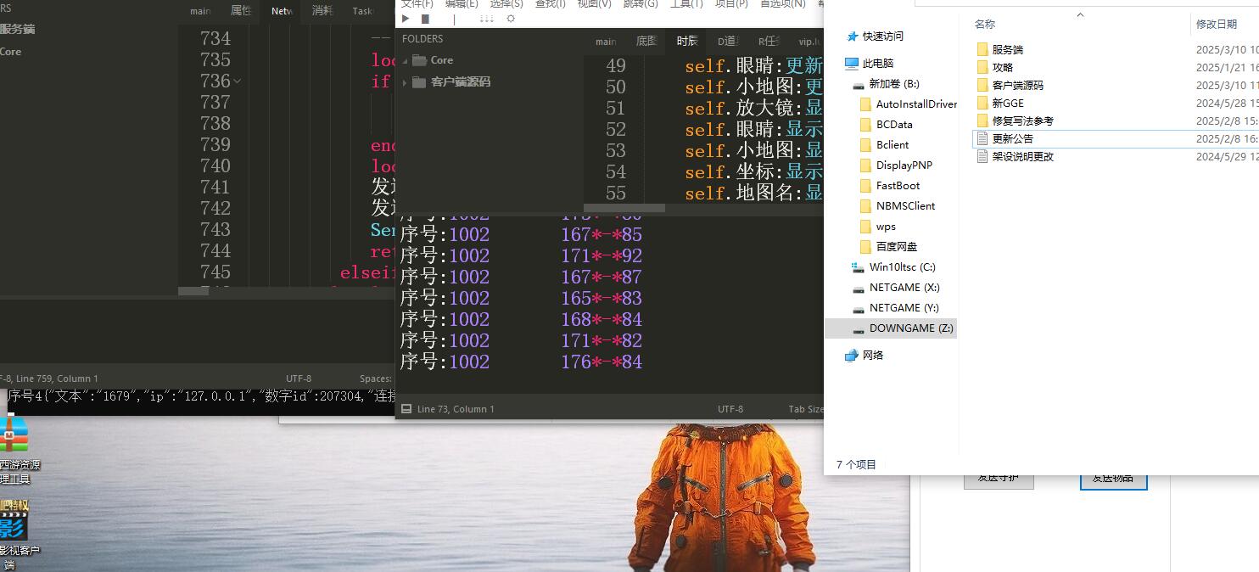Open the WinRAR 西游资源 desktop icon

(x=12, y=435)
